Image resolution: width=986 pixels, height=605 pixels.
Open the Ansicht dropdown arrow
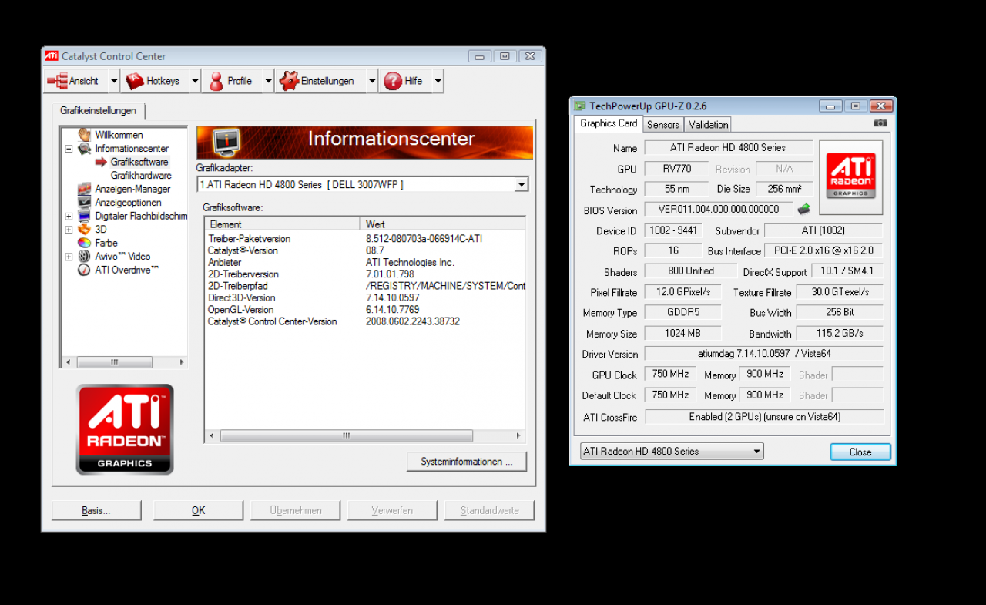point(114,81)
